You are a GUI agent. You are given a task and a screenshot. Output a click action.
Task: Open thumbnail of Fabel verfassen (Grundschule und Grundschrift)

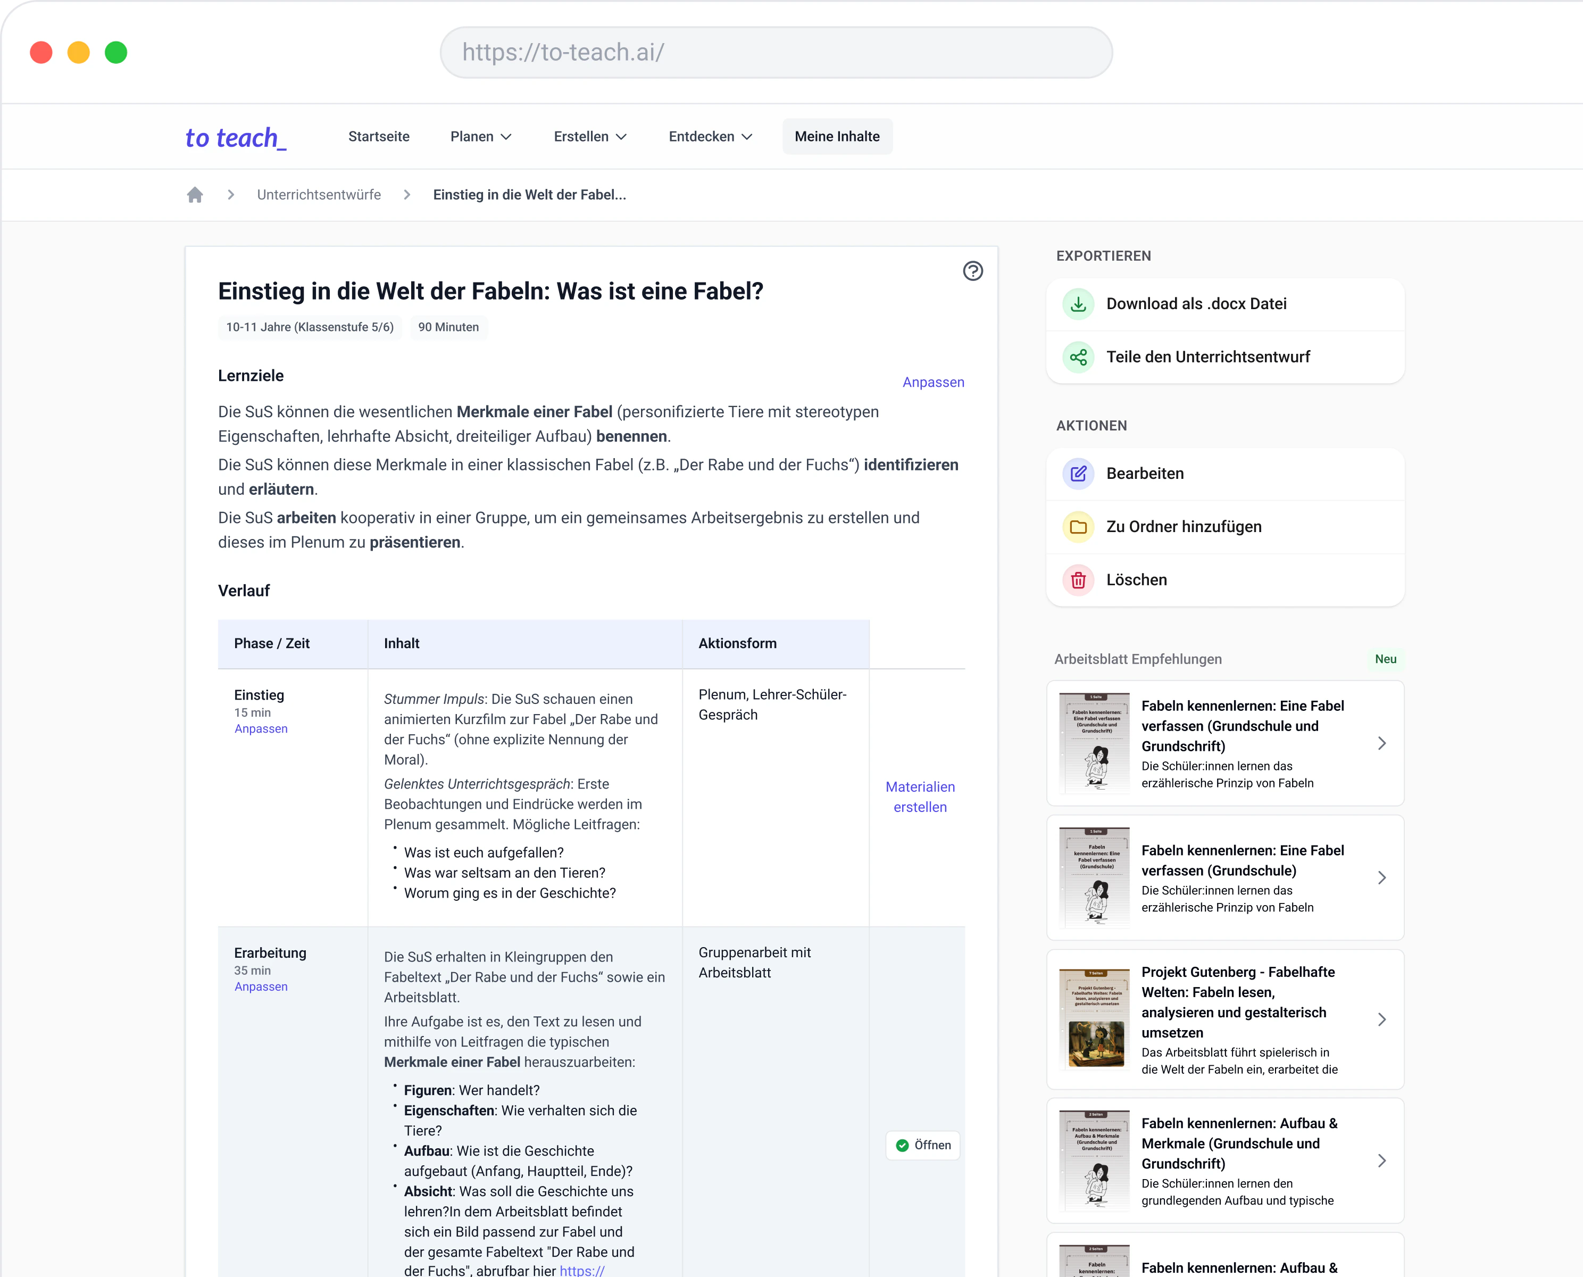tap(1094, 744)
